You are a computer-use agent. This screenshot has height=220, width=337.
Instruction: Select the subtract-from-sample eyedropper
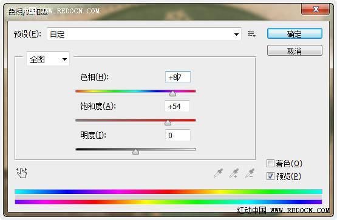(250, 173)
